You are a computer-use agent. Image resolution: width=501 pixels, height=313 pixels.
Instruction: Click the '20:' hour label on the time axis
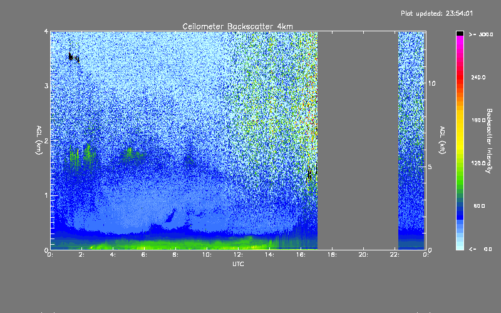pos(364,255)
